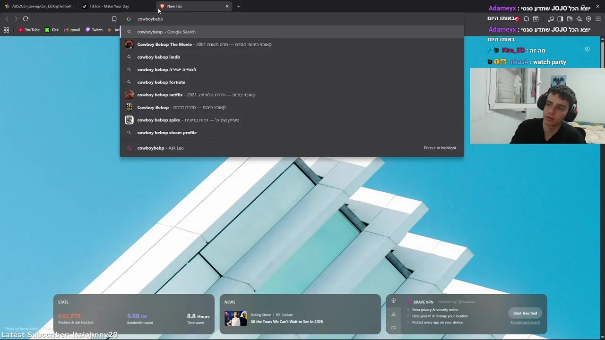Choose the cowboybebp - Ask Leo suggestion
This screenshot has height=340, width=605.
pyautogui.click(x=292, y=148)
